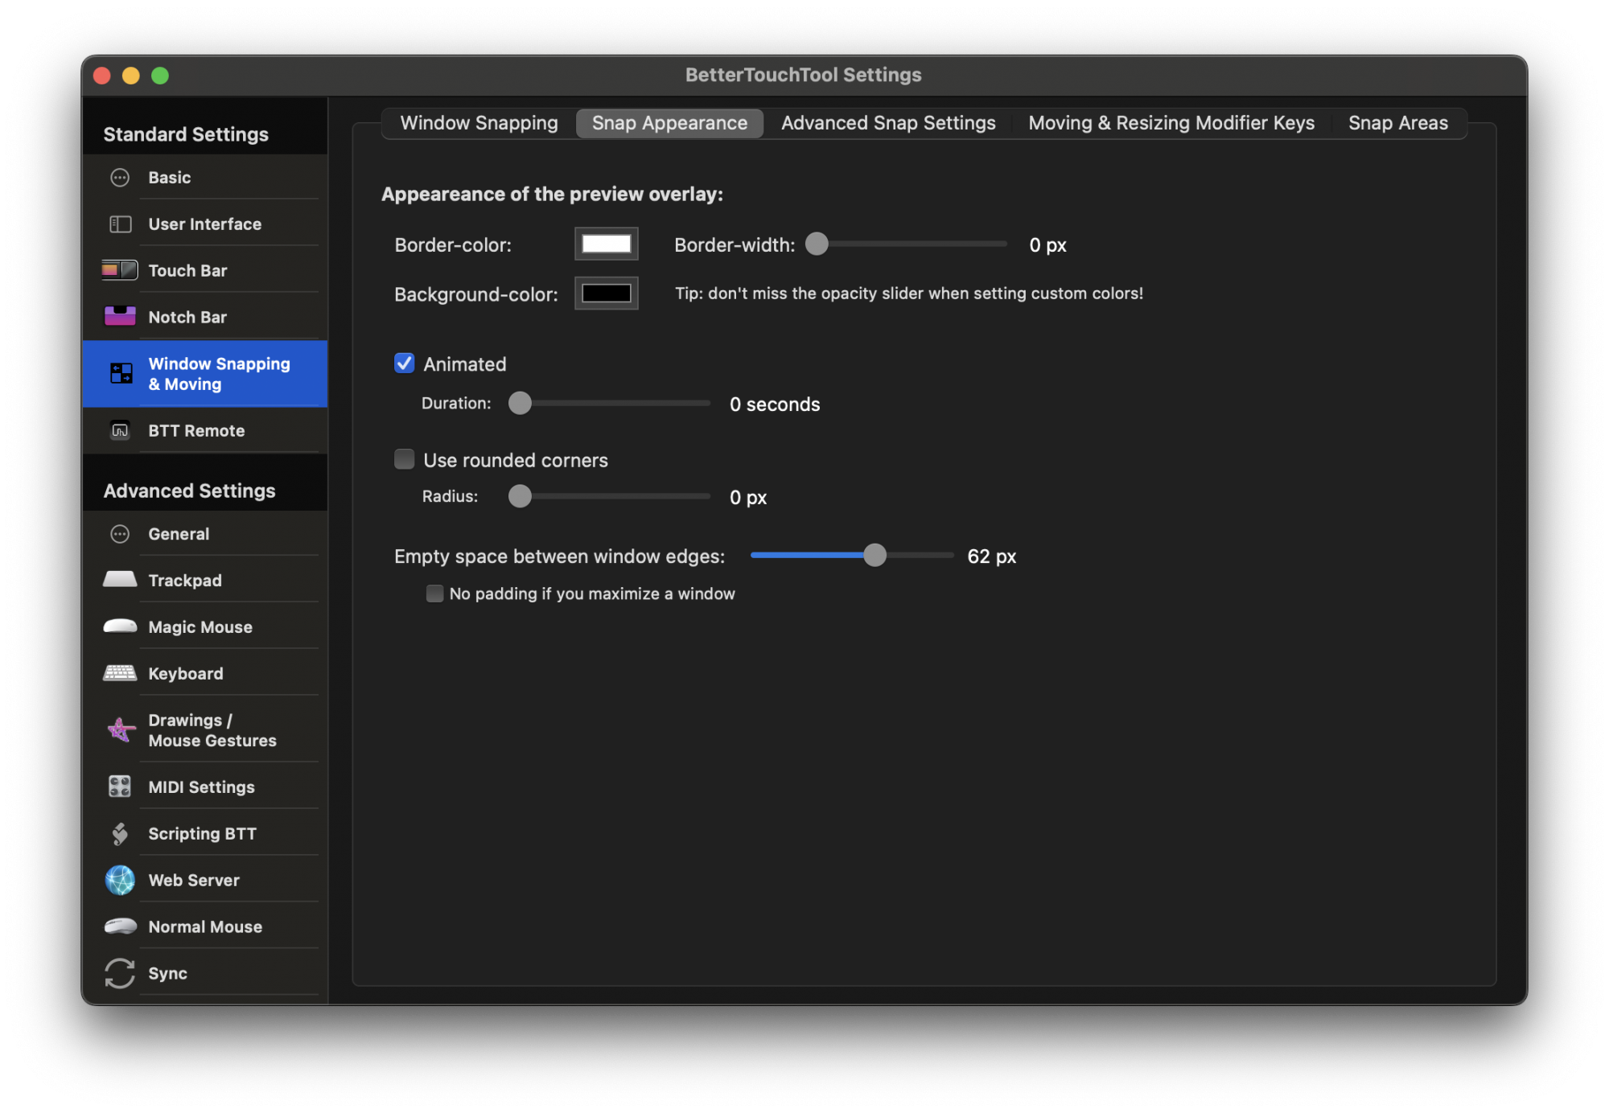Click the Sync arrows icon

(120, 973)
